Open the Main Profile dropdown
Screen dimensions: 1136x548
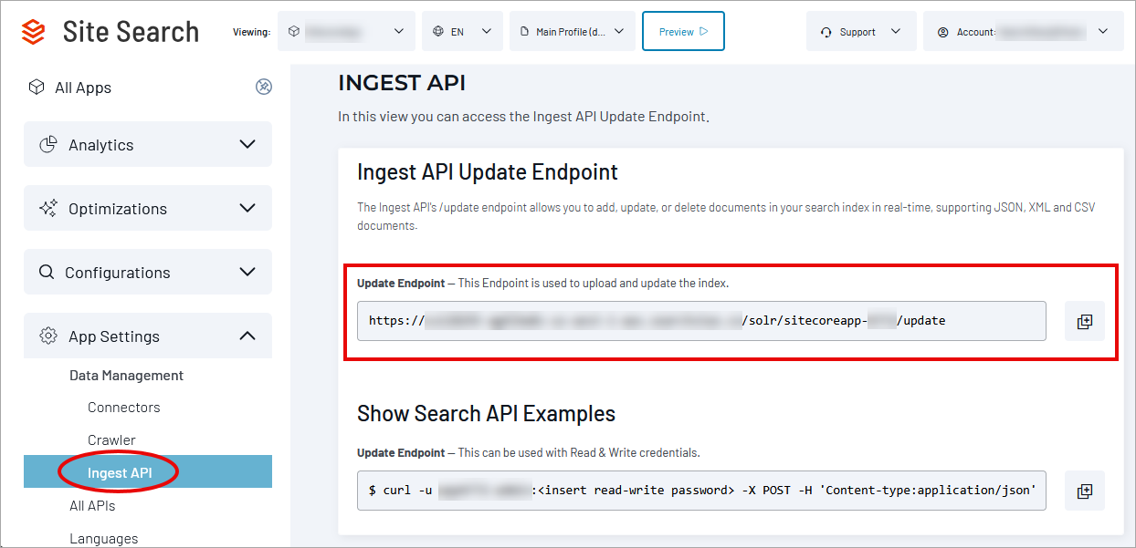pos(572,30)
